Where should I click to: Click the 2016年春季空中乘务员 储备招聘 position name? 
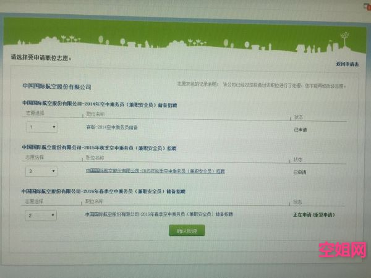point(159,214)
